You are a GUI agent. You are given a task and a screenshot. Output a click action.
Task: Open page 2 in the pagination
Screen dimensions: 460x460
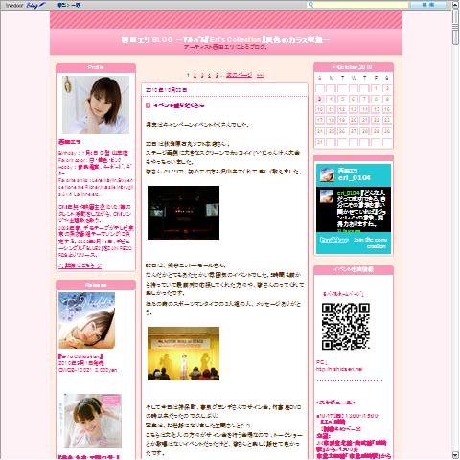[195, 75]
